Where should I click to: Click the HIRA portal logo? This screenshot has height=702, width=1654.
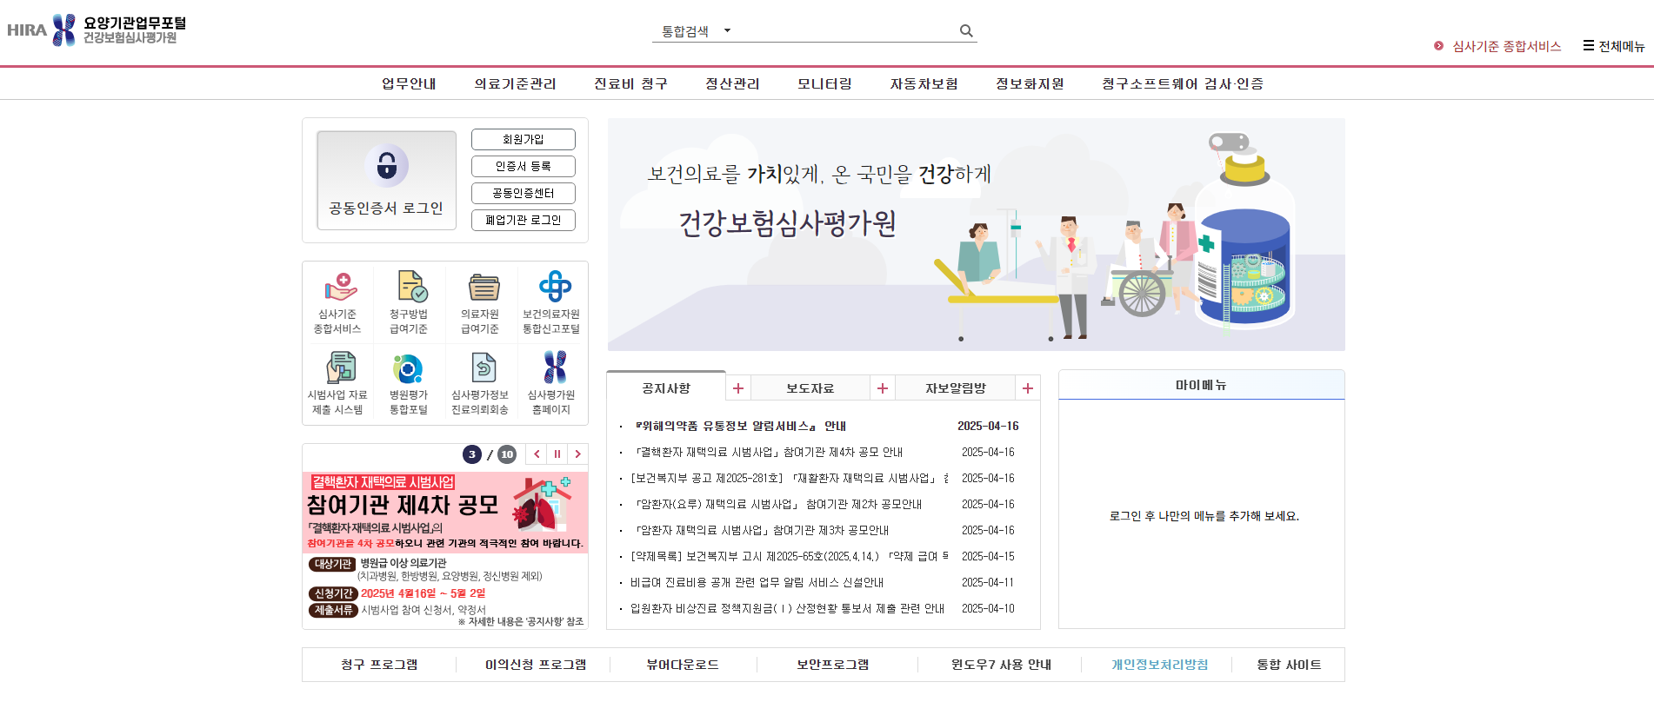click(97, 30)
